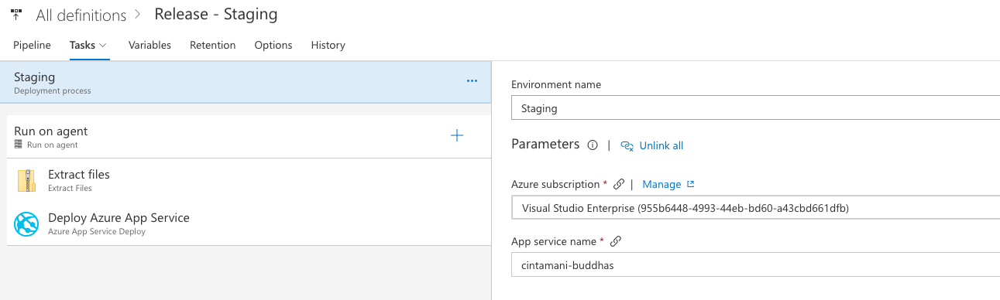This screenshot has width=1000, height=300.
Task: Click the App service name label
Action: (x=554, y=241)
